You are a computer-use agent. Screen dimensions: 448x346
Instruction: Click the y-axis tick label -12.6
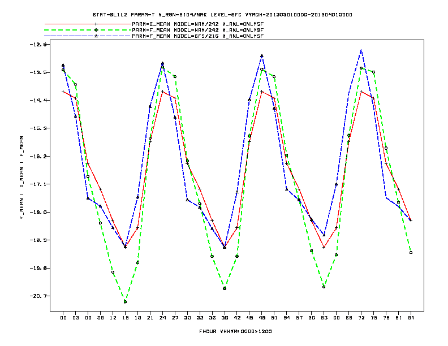[38, 45]
